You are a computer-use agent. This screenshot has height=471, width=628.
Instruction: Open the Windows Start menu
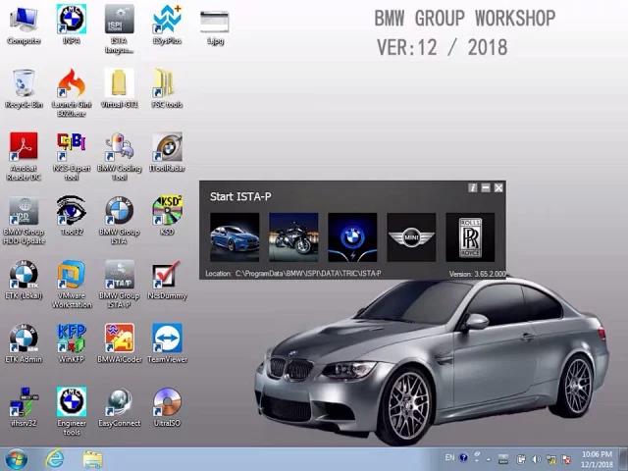(15, 459)
